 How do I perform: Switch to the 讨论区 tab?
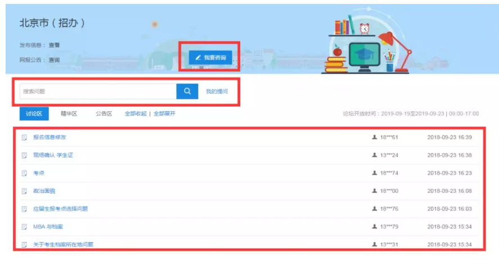[34, 113]
